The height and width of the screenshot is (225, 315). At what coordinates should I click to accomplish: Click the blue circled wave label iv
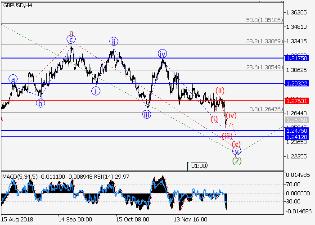162,54
